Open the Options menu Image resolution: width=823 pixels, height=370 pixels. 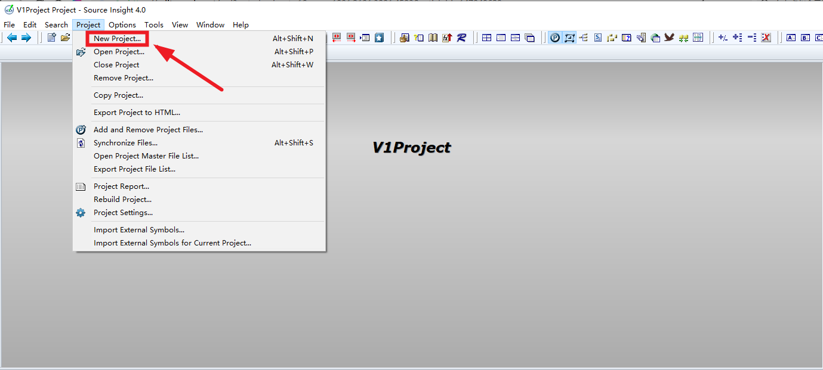[x=122, y=24]
